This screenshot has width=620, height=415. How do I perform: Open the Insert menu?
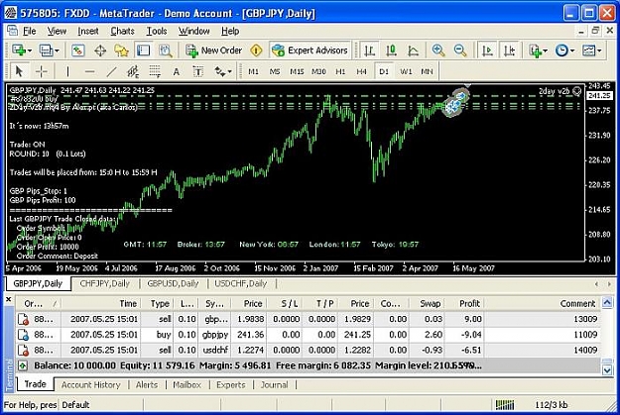click(87, 31)
